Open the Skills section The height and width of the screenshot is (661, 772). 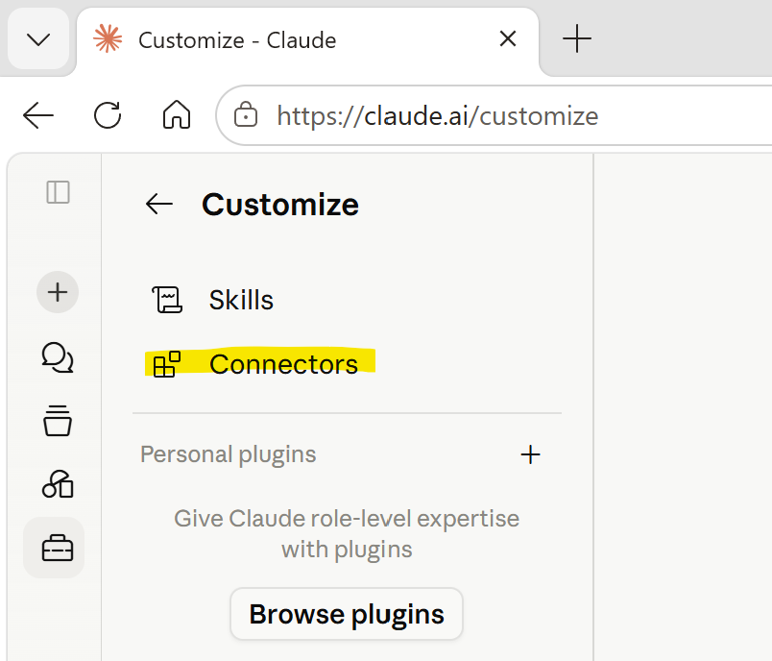347,300
